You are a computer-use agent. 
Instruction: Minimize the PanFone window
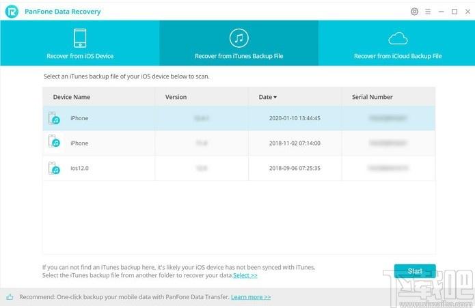(x=441, y=12)
